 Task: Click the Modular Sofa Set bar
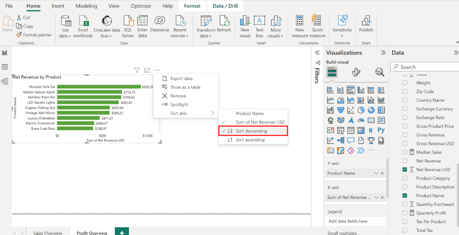(x=99, y=87)
